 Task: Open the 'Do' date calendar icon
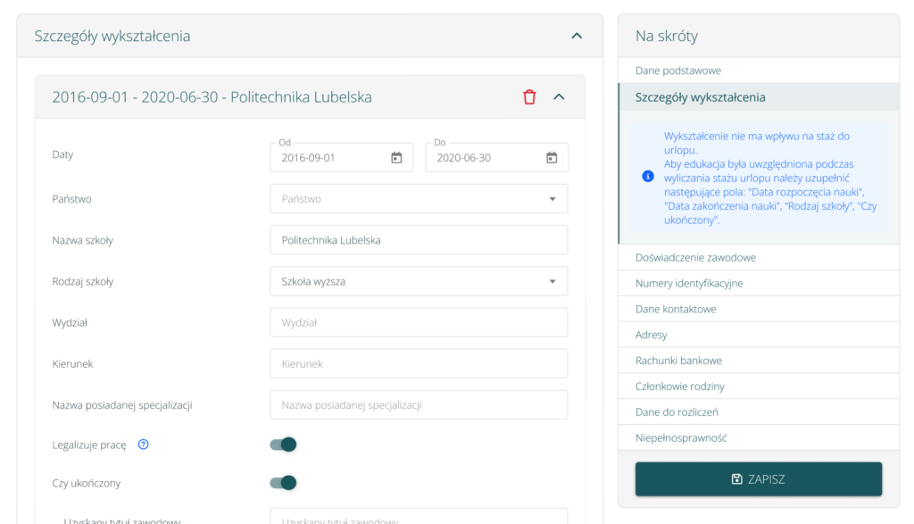[552, 158]
